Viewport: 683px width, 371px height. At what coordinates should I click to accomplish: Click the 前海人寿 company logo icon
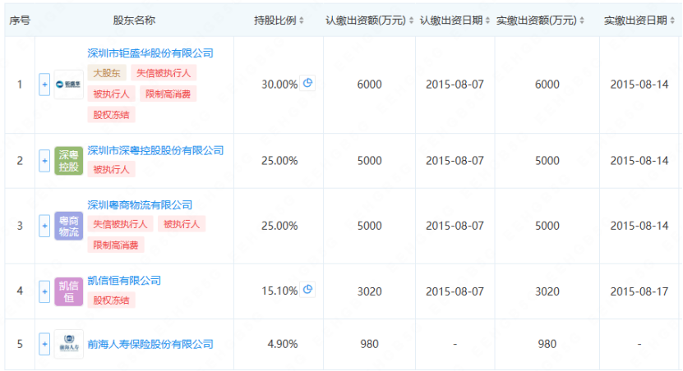point(68,344)
